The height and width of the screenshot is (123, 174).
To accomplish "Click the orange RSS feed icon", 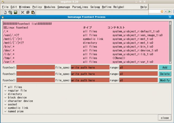I will click(x=162, y=12).
